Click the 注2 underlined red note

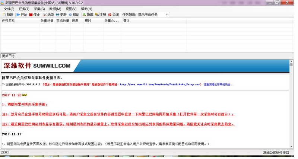click(118, 124)
